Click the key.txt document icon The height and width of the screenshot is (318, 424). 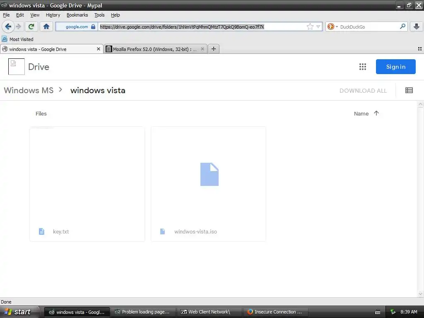41,231
